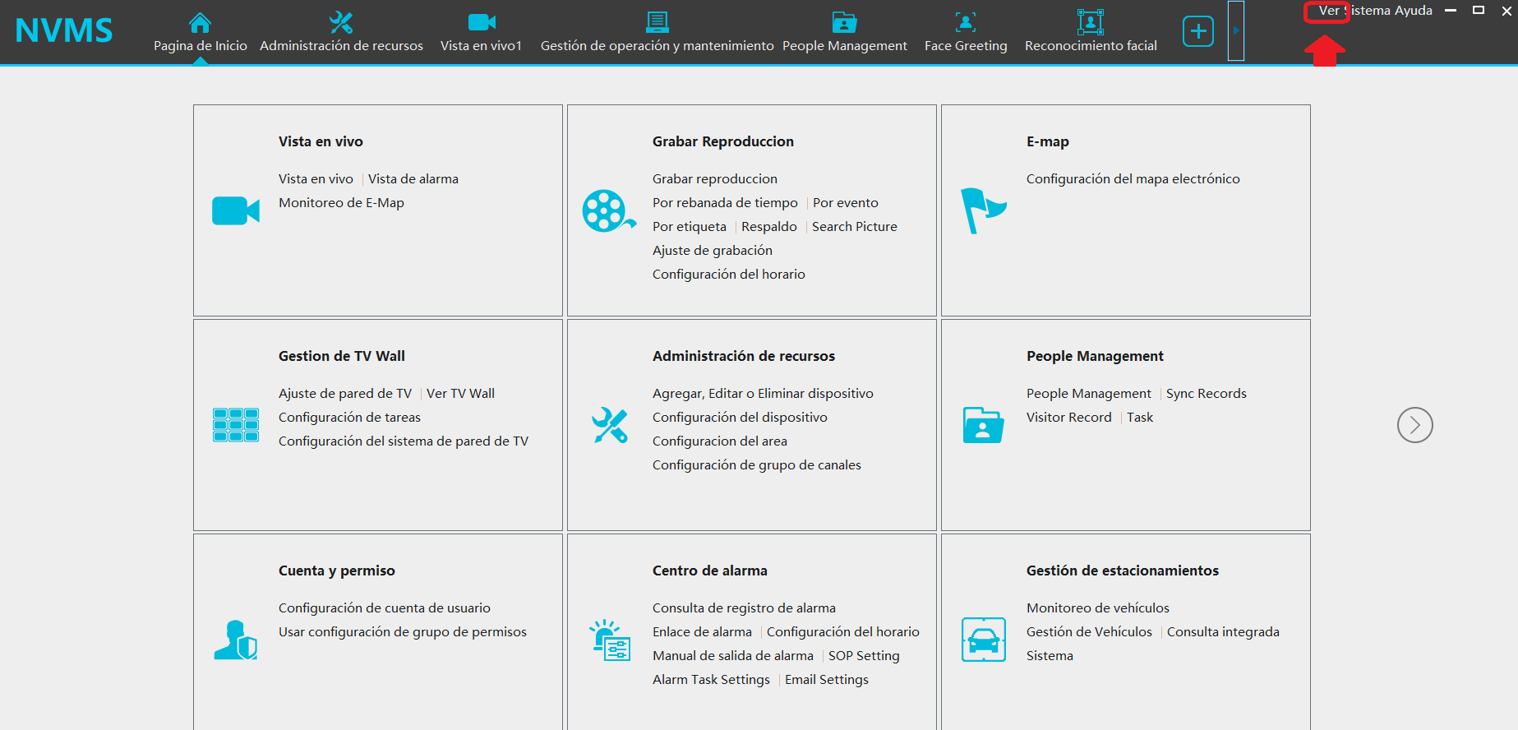The height and width of the screenshot is (730, 1518).
Task: Go to next page of modules
Action: (1414, 425)
